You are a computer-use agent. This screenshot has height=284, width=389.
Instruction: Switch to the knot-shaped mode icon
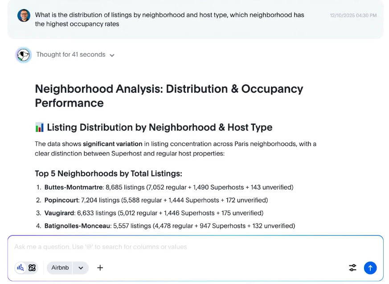(32, 268)
